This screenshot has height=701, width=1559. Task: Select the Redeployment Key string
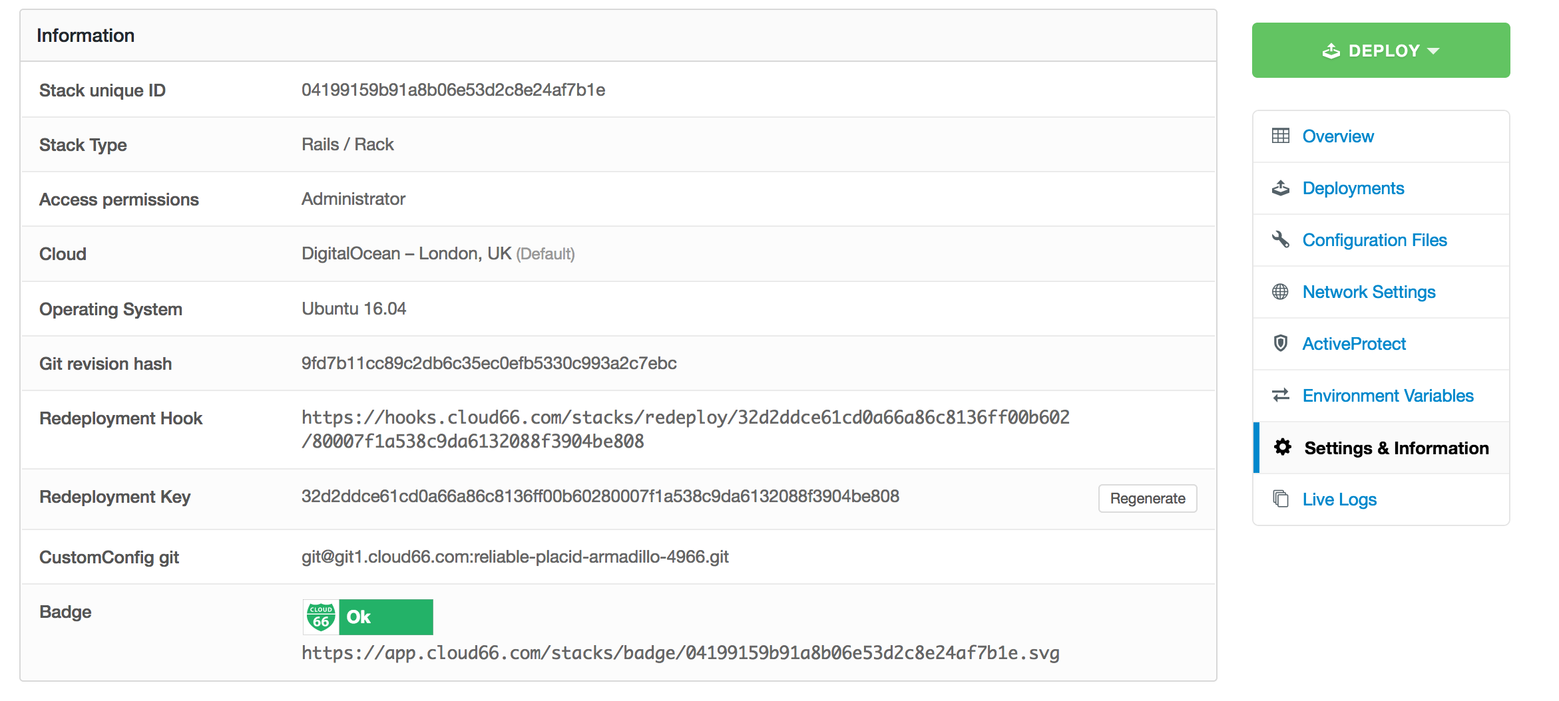coord(600,496)
